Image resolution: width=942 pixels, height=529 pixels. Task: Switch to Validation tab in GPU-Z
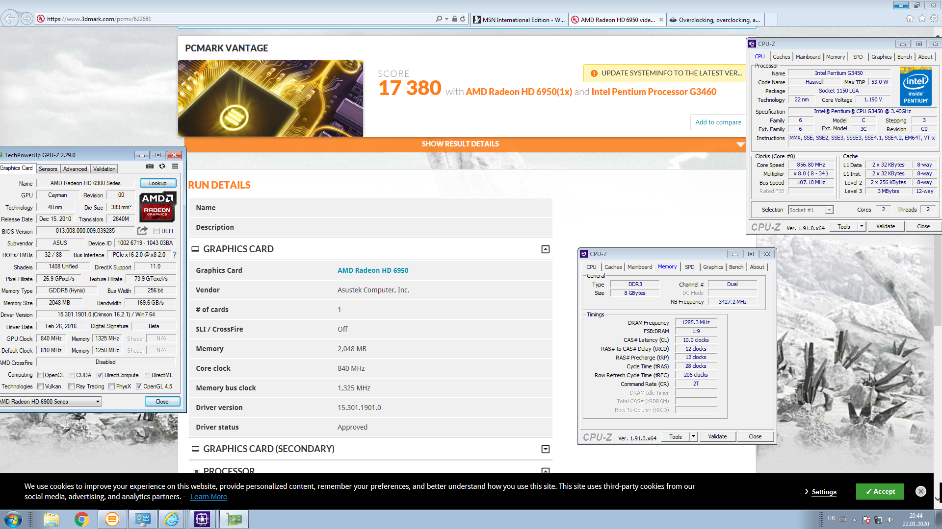tap(105, 169)
